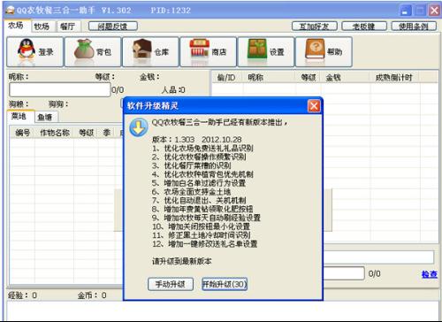This screenshot has height=322, width=442.
Task: Click the text line 版本: 1.303 2012.10.28
Action: click(x=196, y=140)
